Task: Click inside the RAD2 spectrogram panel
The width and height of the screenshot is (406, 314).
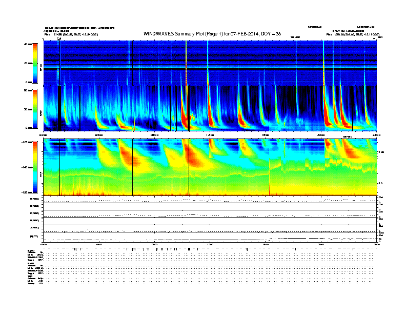Action: [x=210, y=63]
